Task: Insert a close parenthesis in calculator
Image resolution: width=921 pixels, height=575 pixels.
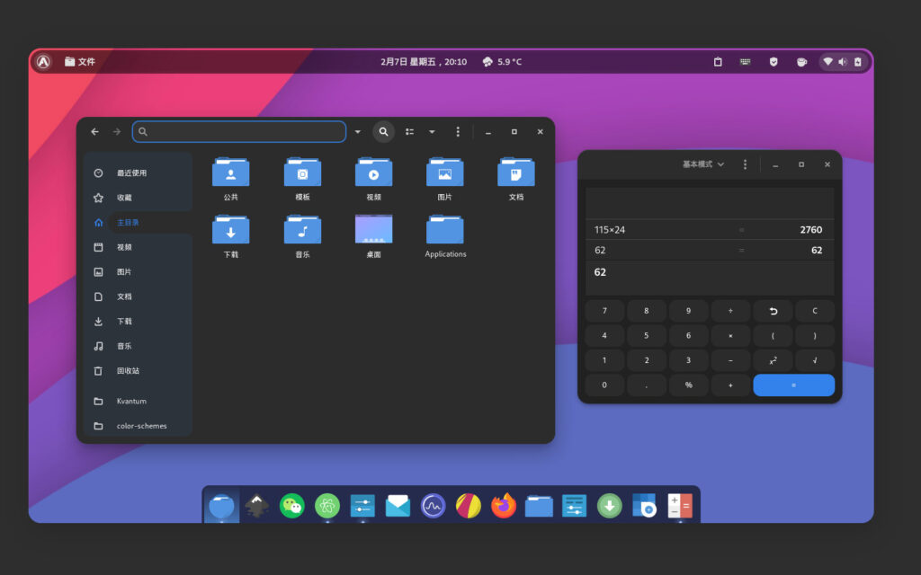Action: tap(815, 336)
